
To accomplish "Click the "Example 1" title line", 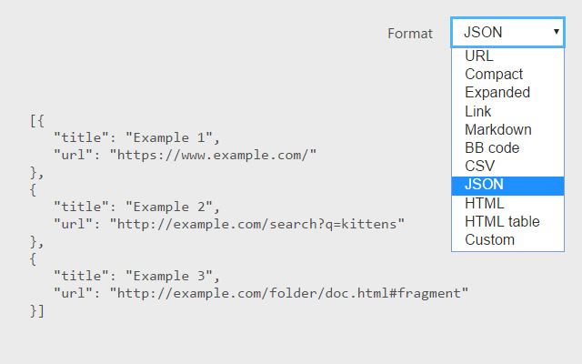I will click(137, 137).
